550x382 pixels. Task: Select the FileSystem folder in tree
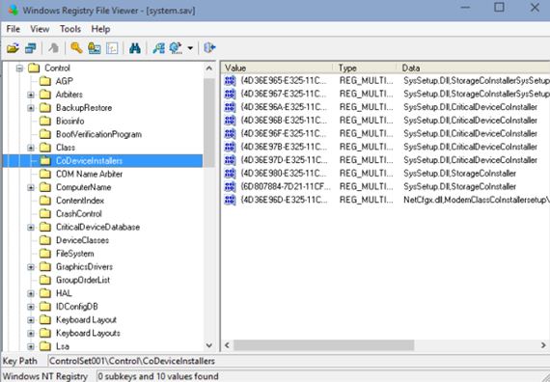[x=74, y=254]
